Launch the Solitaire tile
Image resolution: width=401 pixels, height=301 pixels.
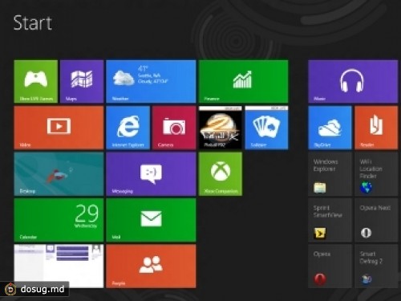pyautogui.click(x=267, y=128)
